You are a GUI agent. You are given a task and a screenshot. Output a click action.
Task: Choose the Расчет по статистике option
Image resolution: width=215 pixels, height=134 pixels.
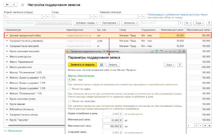[70, 101]
